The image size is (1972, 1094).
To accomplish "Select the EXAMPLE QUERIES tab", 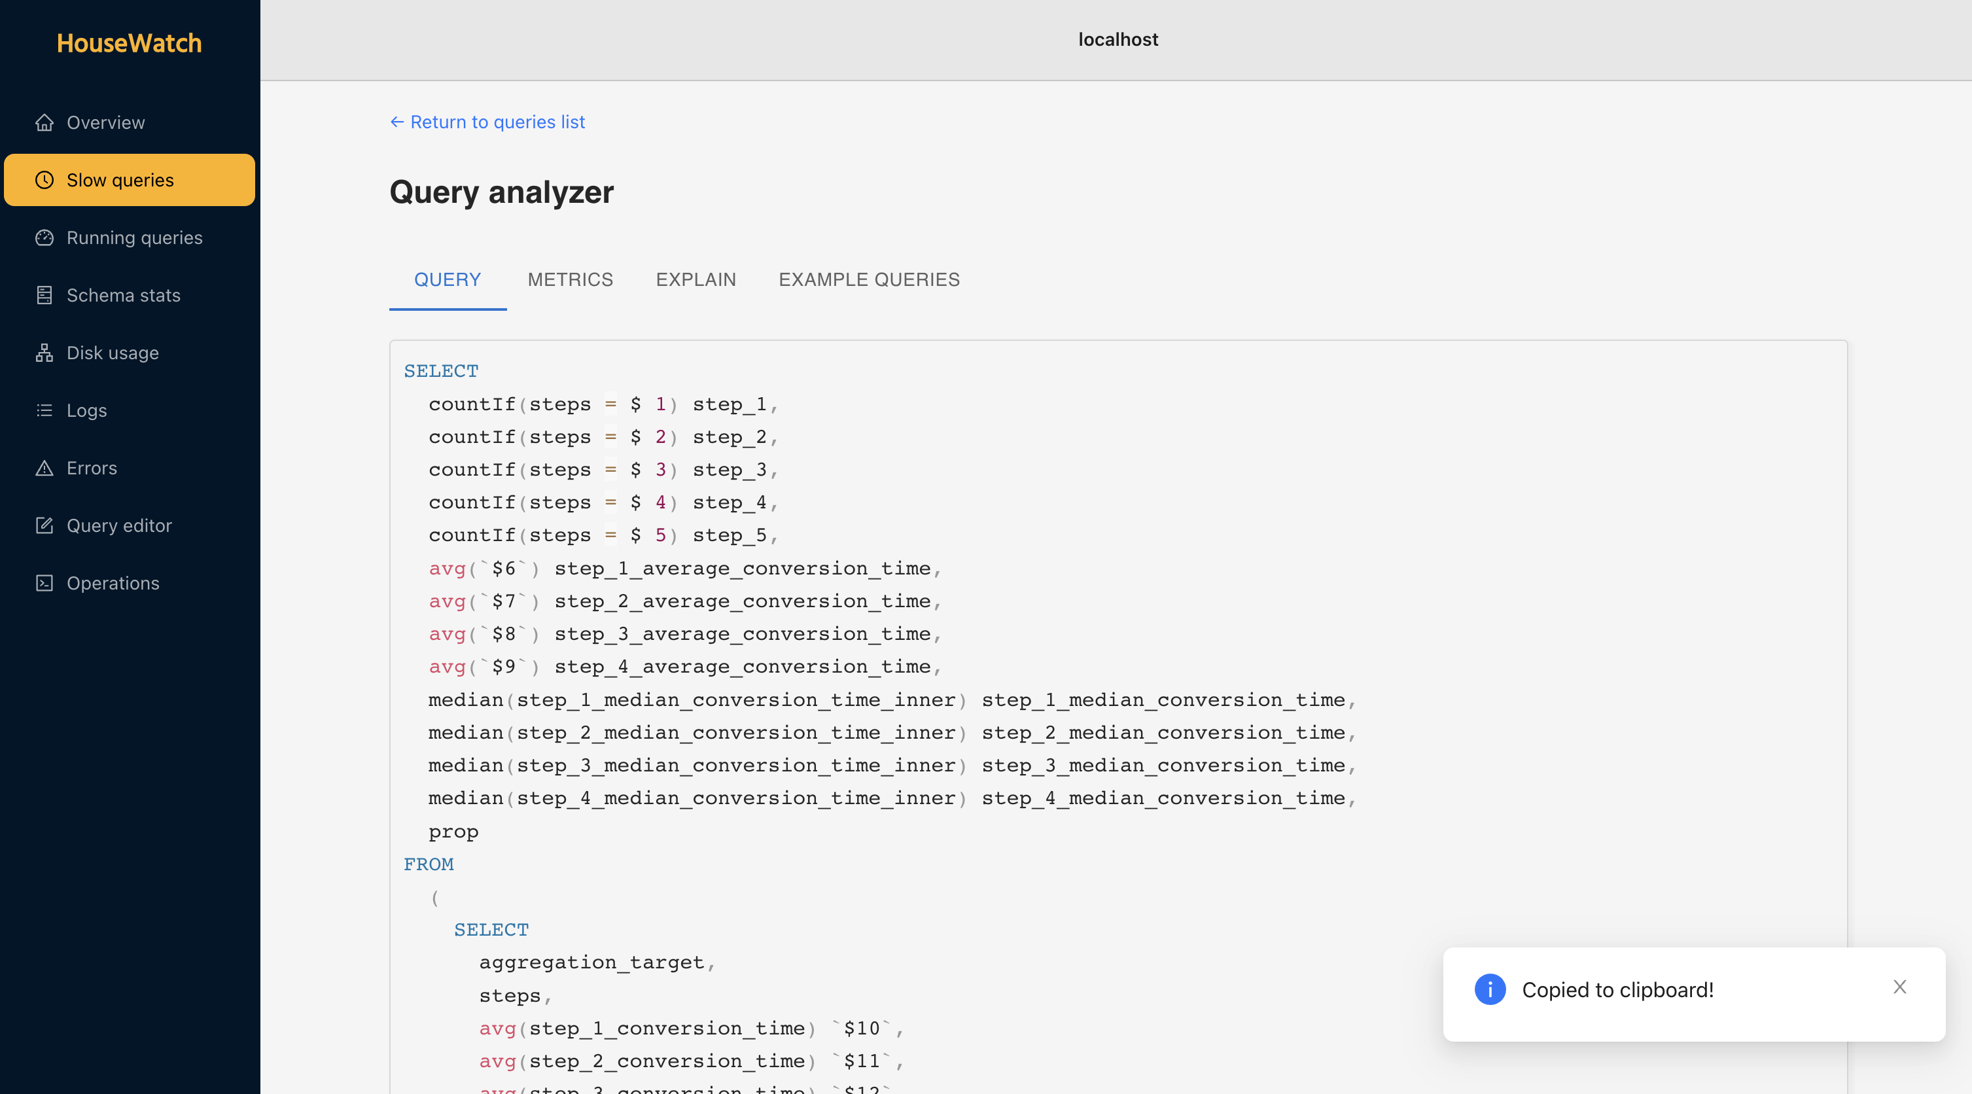I will point(868,279).
